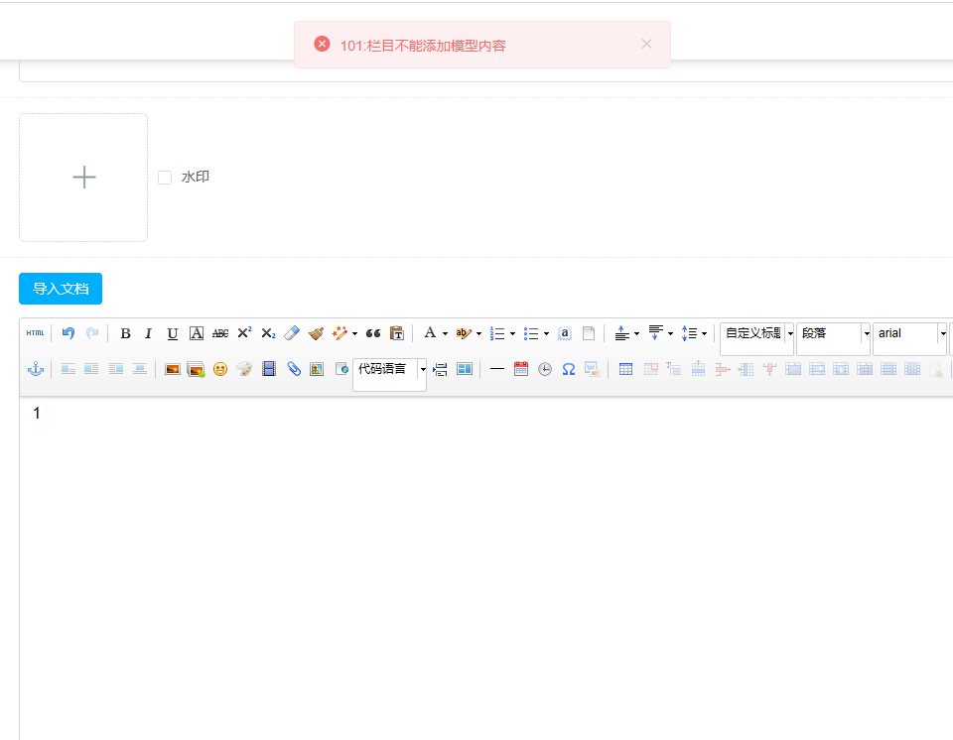Insert an iframe
The height and width of the screenshot is (740, 953).
point(342,369)
